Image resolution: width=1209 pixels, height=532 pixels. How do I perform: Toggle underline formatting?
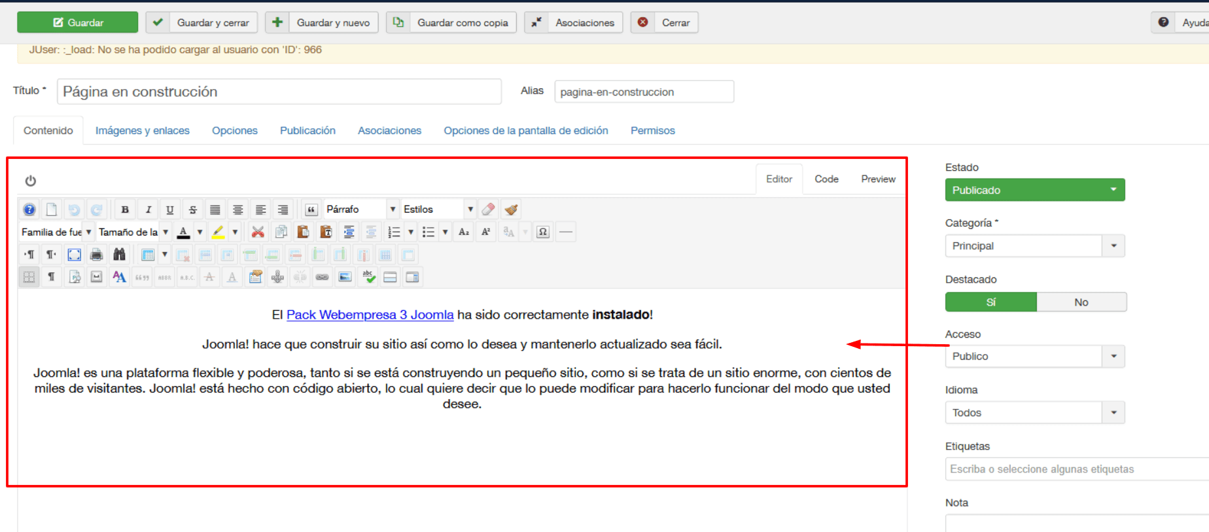point(170,209)
